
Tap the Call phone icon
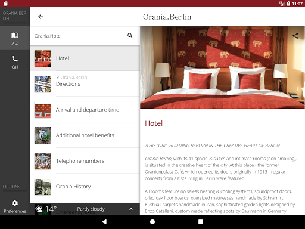(15, 59)
